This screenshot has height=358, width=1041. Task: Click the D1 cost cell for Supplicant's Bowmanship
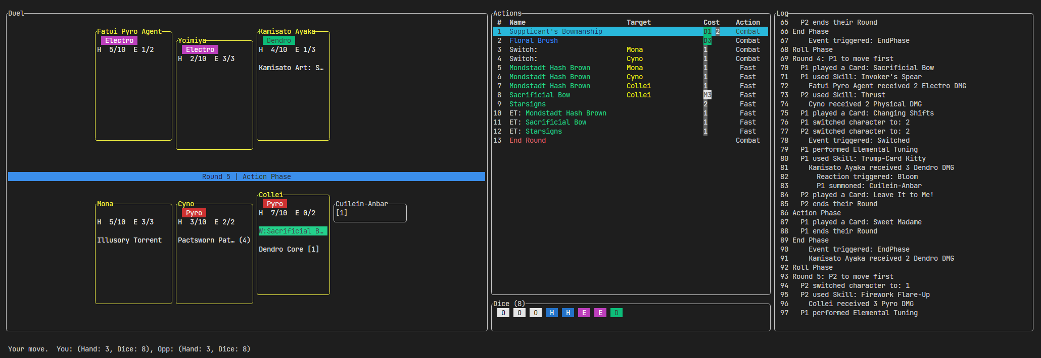click(707, 31)
